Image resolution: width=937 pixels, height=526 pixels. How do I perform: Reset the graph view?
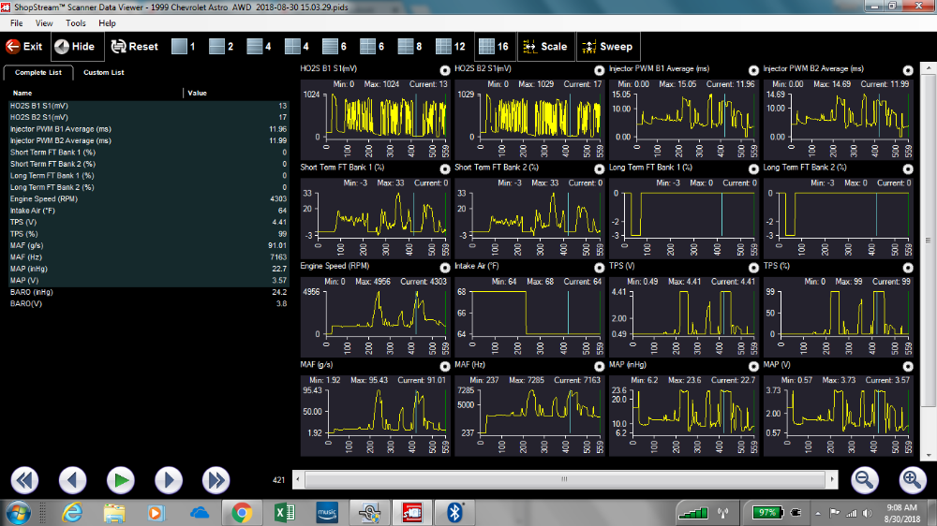(x=134, y=47)
